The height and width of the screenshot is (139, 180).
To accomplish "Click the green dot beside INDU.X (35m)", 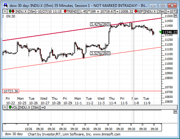I will pos(10,11).
